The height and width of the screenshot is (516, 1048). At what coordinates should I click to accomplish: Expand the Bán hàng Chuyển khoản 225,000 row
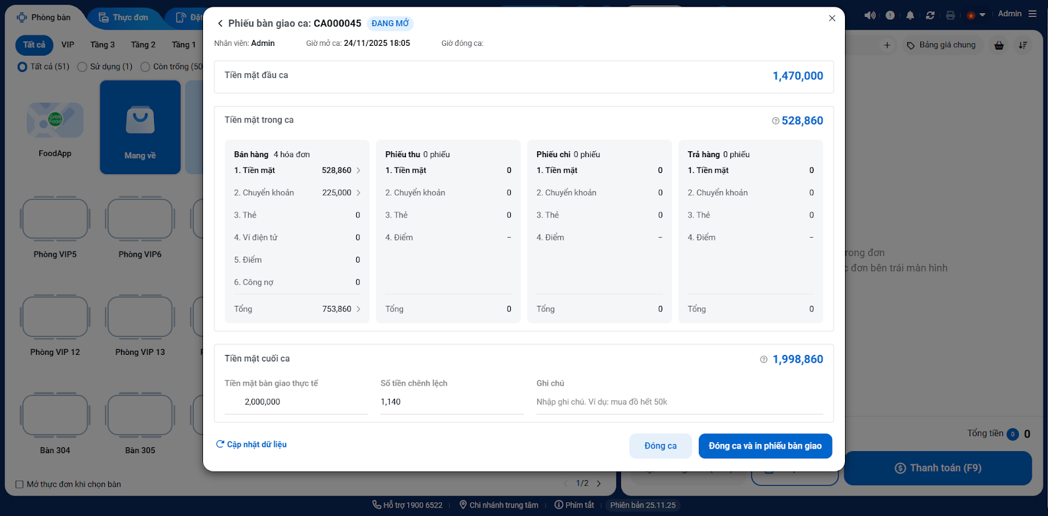[297, 193]
